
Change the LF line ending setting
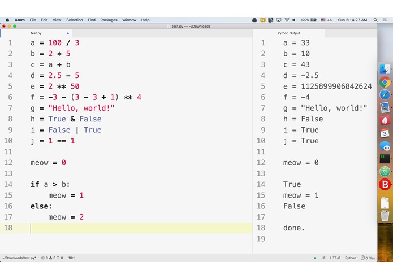(323, 258)
